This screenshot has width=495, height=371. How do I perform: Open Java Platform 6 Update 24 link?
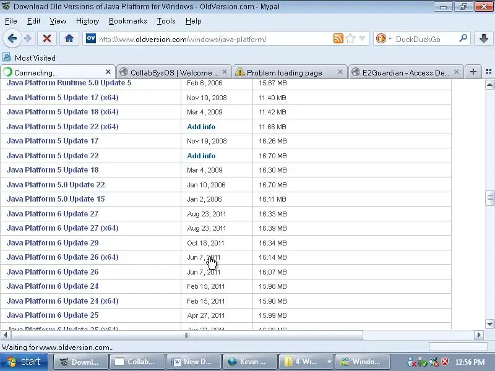[53, 286]
